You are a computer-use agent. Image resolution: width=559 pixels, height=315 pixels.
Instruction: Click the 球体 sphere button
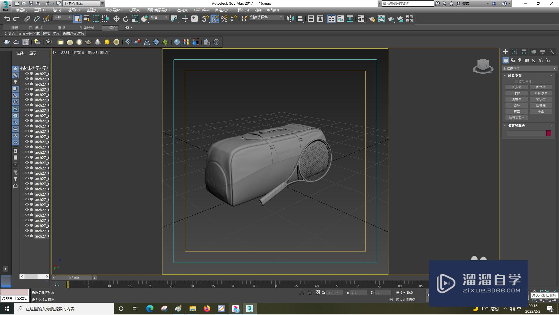tap(516, 93)
